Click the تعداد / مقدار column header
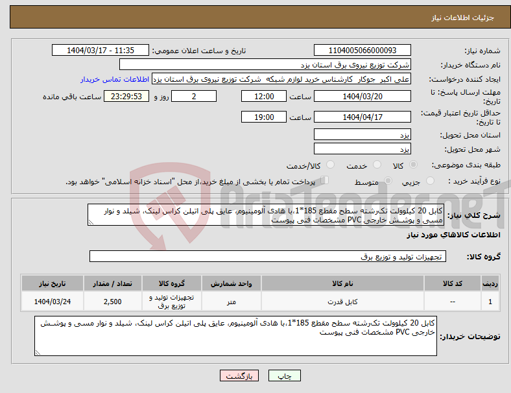 coord(112,283)
